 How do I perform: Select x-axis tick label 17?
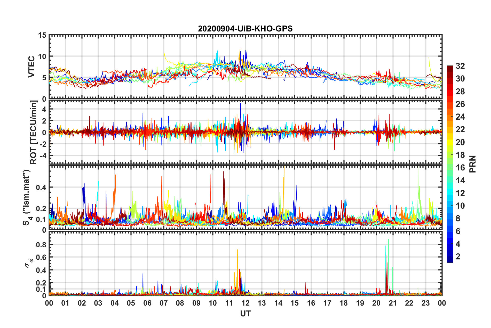pos(327,303)
